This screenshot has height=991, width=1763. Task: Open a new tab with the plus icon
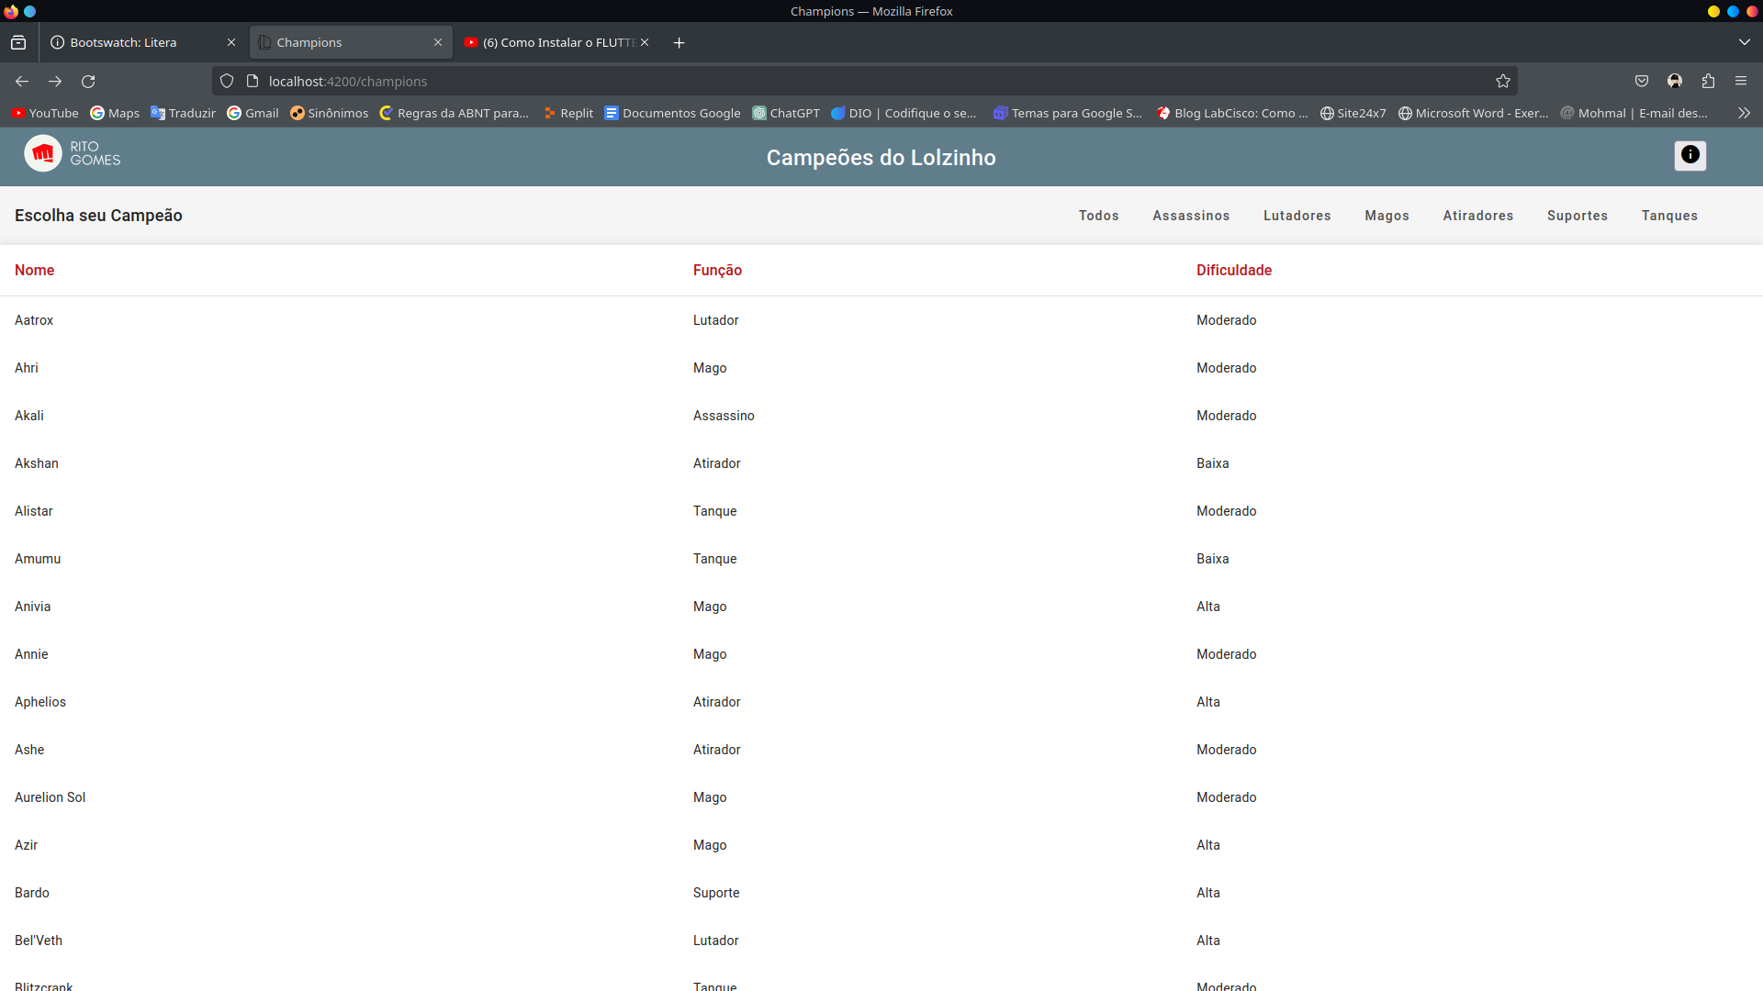coord(679,42)
